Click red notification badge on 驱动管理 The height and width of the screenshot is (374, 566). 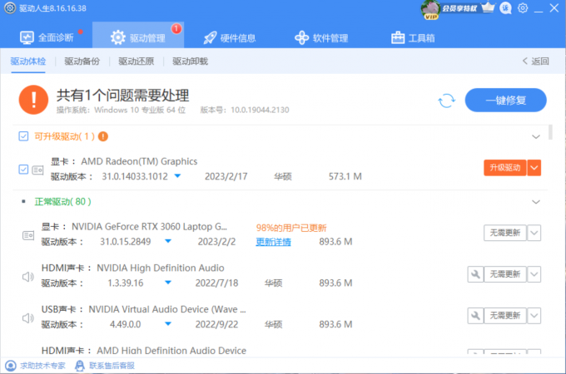pos(176,28)
